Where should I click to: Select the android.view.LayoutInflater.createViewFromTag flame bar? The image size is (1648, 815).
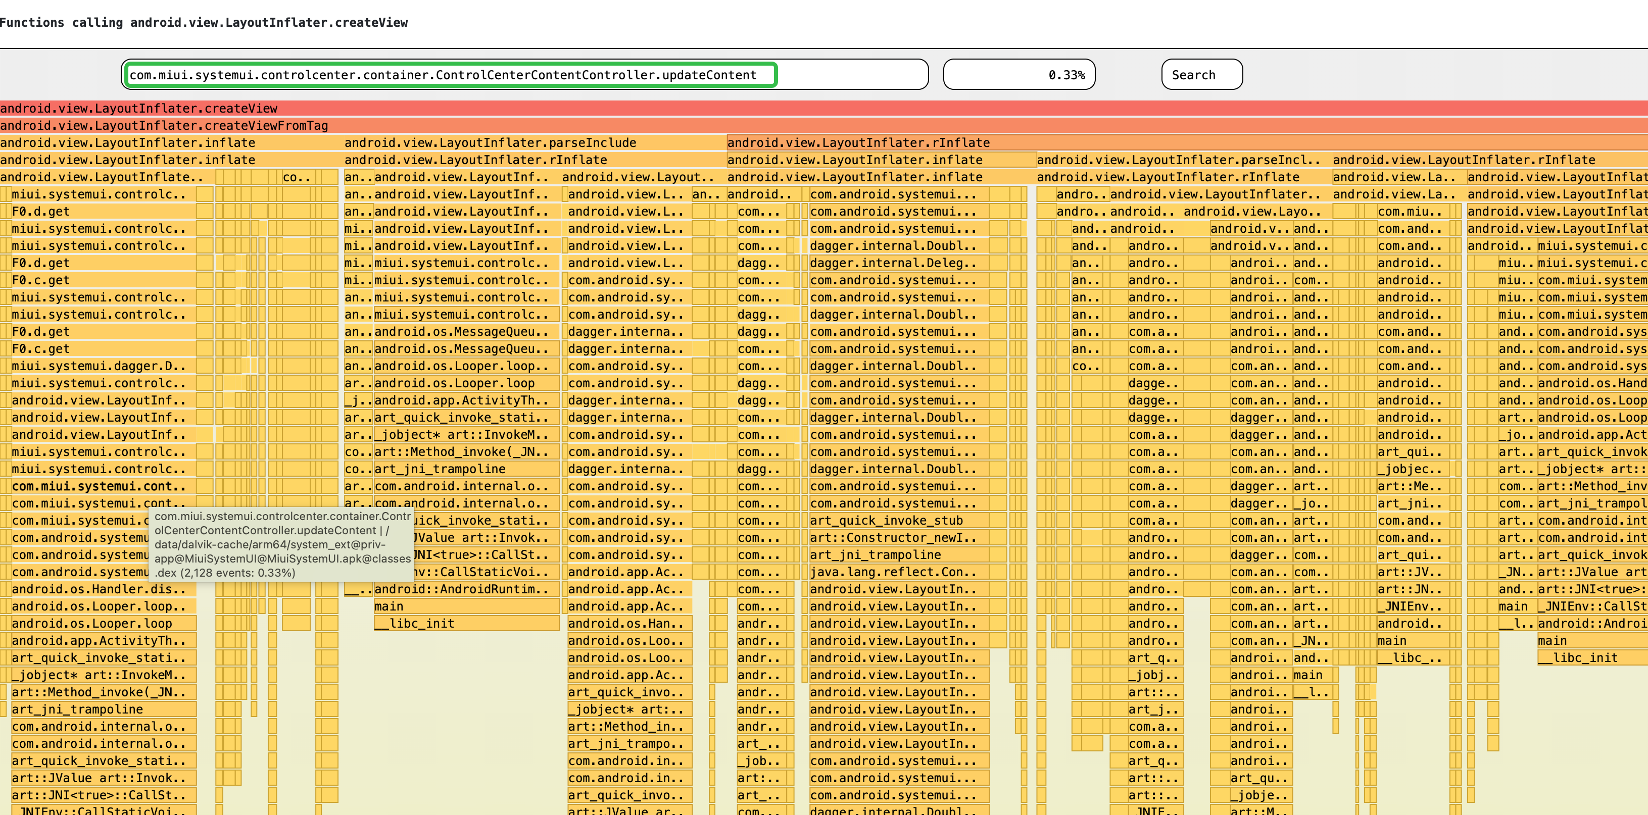click(824, 125)
